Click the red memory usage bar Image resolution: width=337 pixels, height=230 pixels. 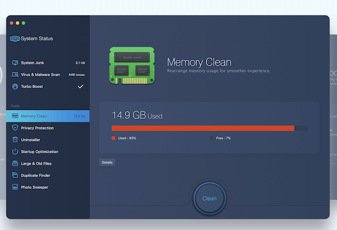(x=203, y=128)
